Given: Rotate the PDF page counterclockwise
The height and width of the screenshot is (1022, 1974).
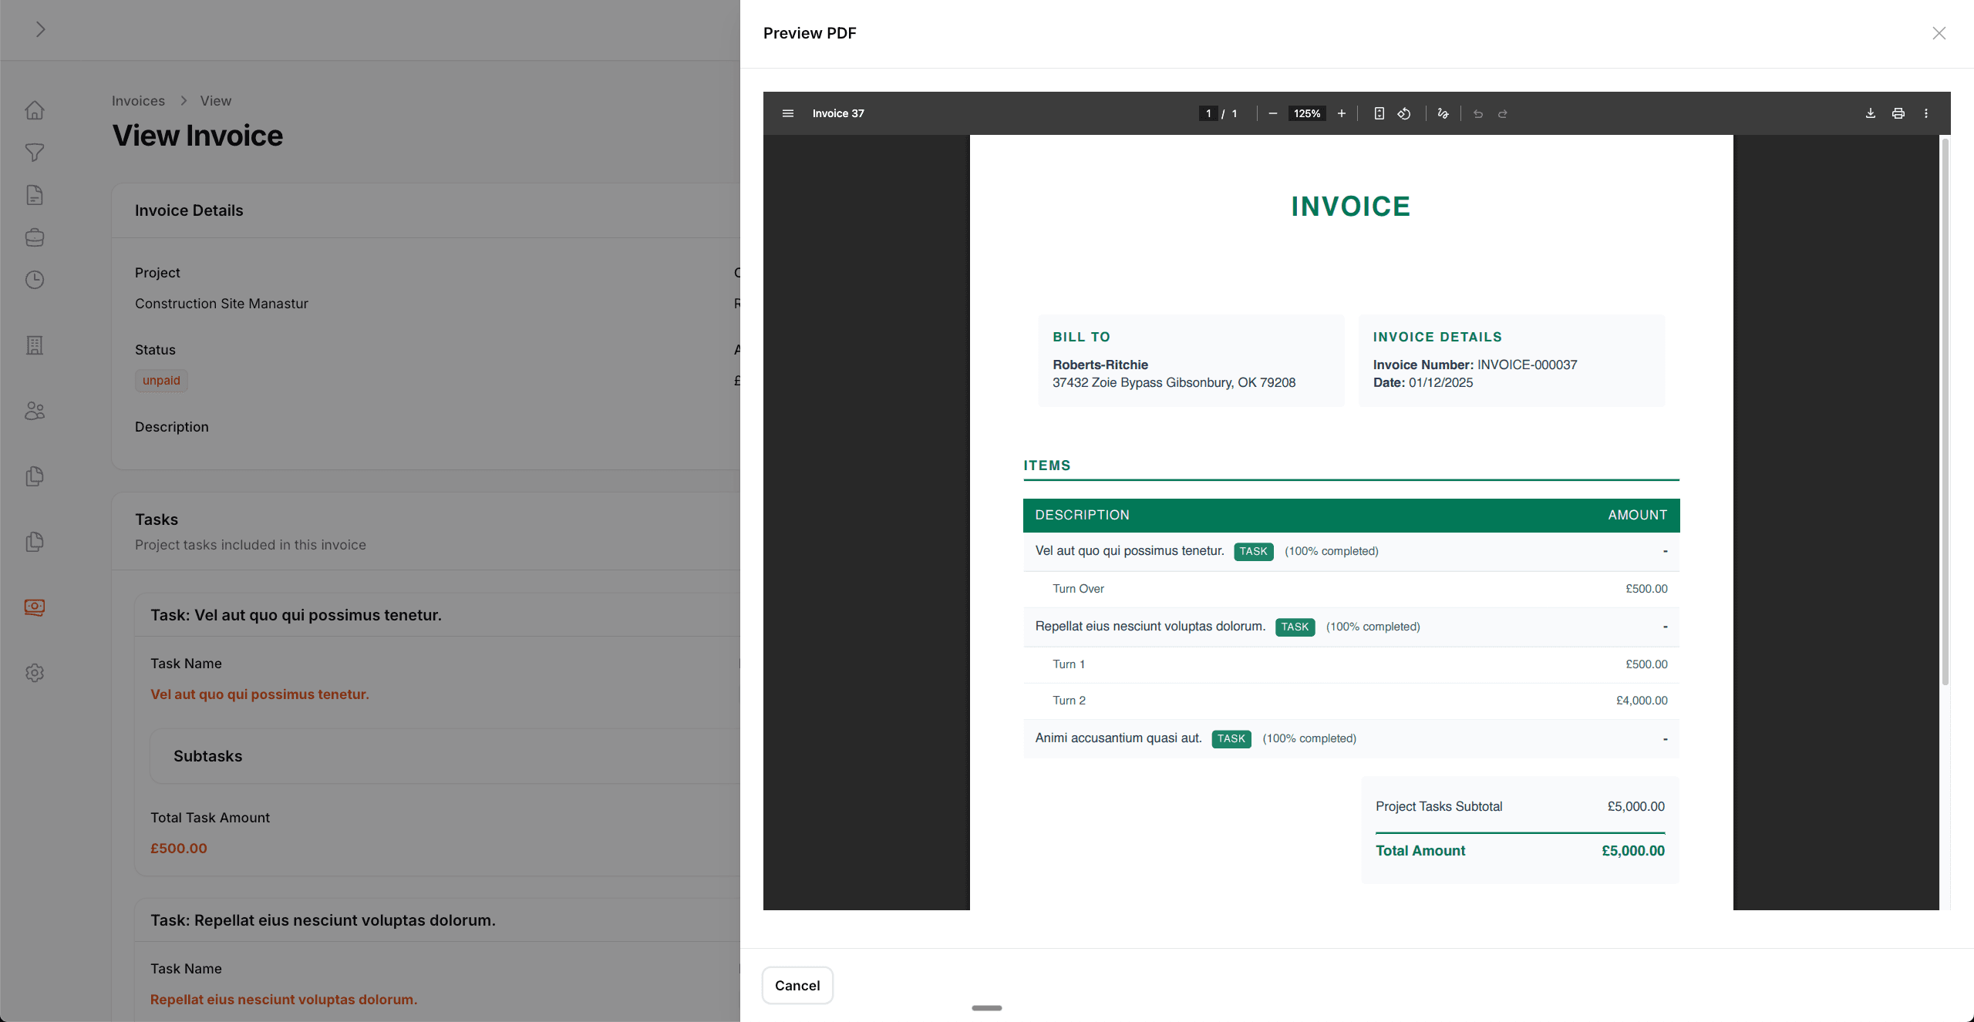Looking at the screenshot, I should click(x=1403, y=113).
